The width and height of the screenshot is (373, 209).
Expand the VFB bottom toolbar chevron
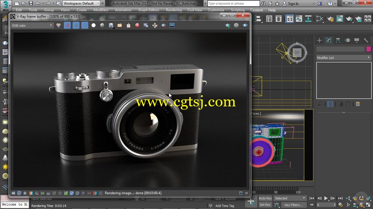tap(247, 193)
